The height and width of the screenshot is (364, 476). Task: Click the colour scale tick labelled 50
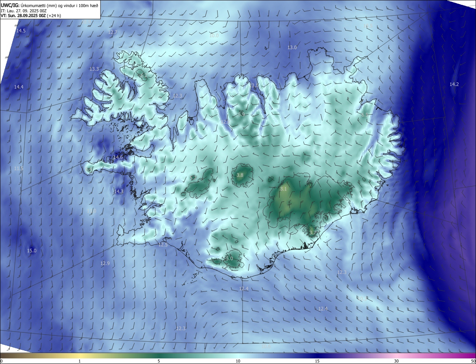tap(473, 361)
